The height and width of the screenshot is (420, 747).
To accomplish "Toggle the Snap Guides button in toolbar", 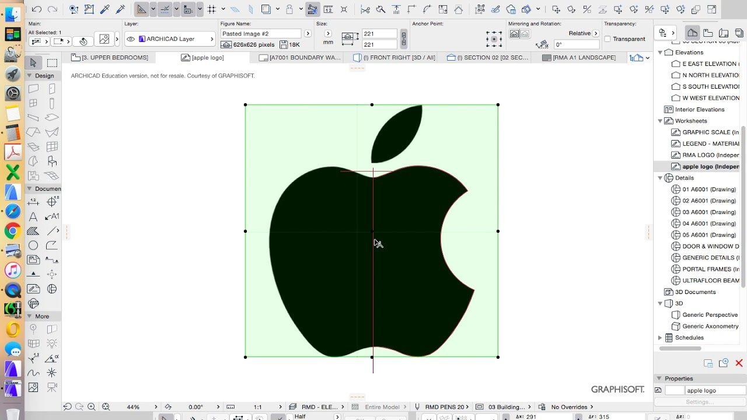I will (164, 9).
